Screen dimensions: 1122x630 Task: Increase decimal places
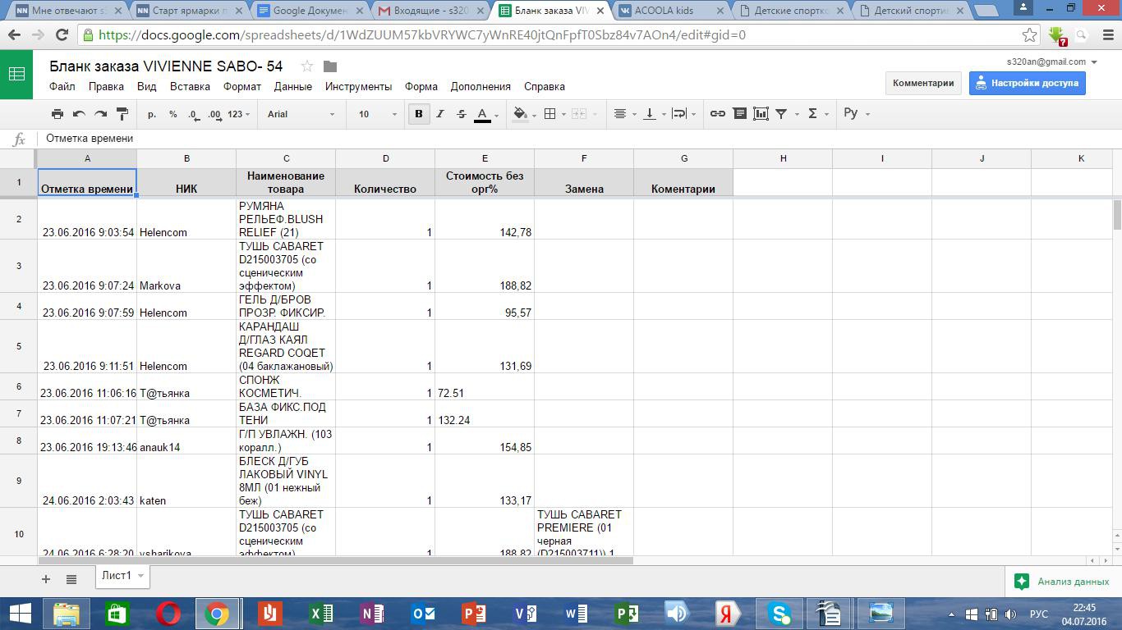click(x=214, y=114)
